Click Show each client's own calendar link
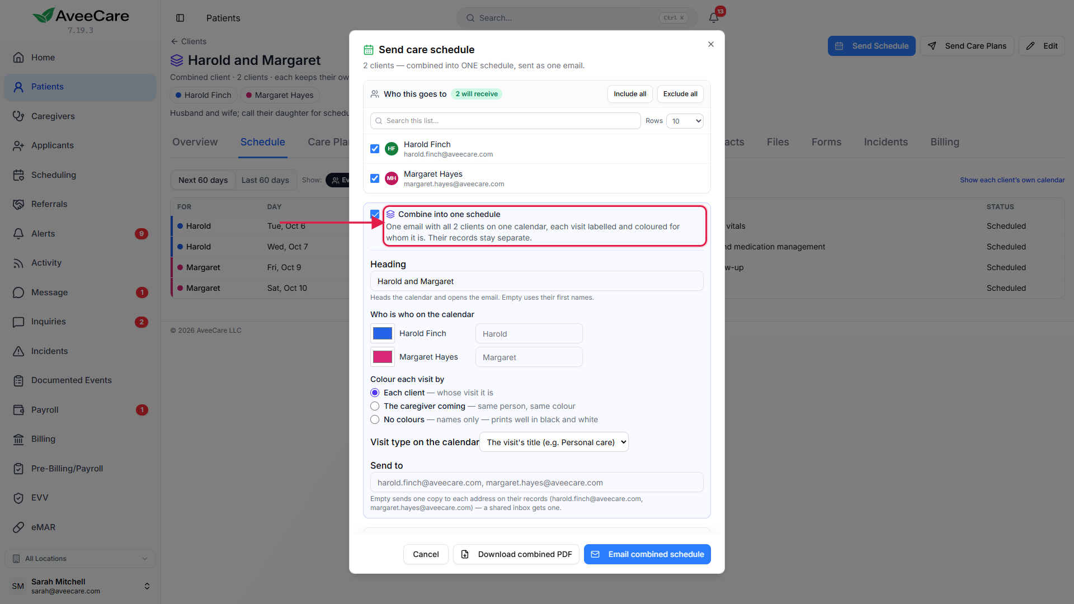The image size is (1074, 604). (x=1012, y=180)
